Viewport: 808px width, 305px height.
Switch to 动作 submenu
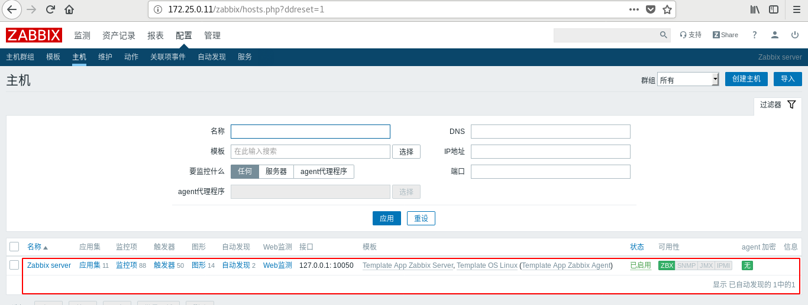click(131, 57)
